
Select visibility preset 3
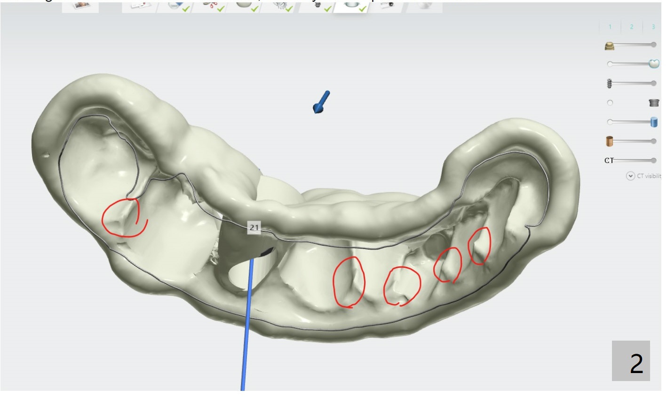pyautogui.click(x=653, y=27)
